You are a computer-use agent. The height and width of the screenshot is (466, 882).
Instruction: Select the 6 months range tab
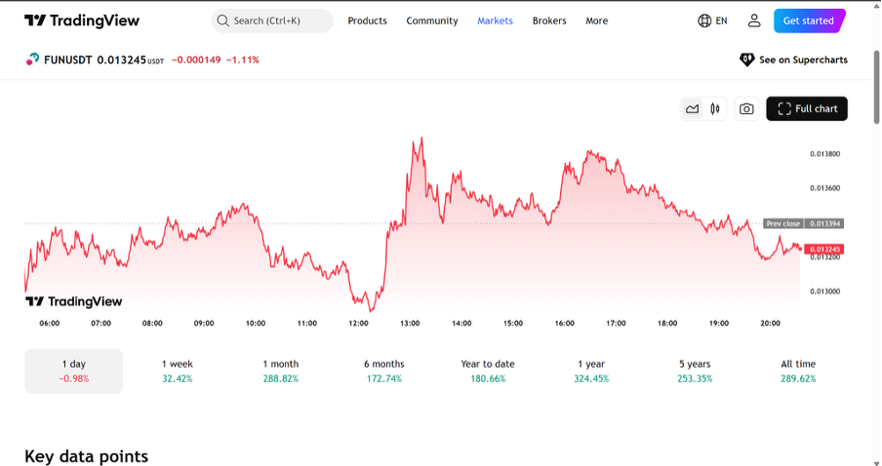384,371
